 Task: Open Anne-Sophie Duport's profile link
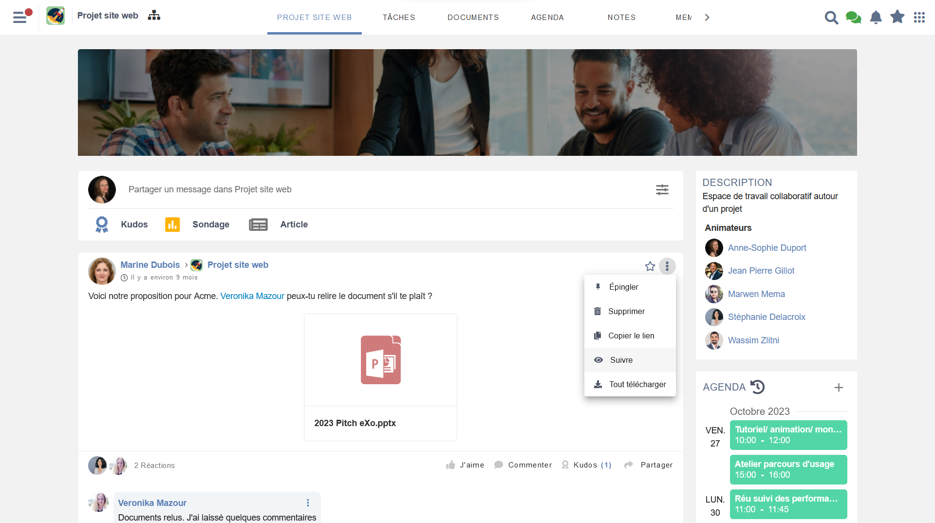pyautogui.click(x=767, y=248)
